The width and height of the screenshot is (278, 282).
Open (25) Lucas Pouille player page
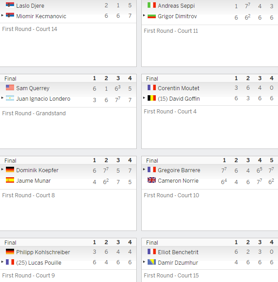(39, 262)
